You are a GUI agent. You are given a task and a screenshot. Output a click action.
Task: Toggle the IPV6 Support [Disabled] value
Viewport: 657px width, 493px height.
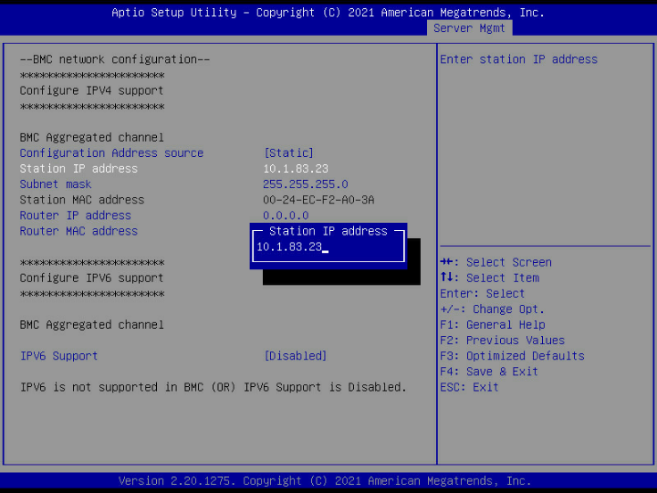pyautogui.click(x=295, y=356)
